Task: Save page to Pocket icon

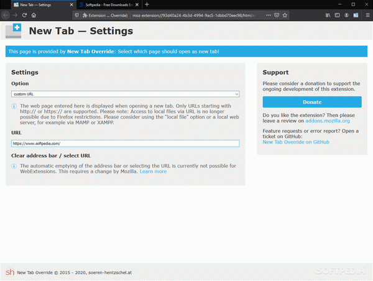Action: click(x=277, y=15)
